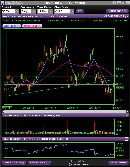Select the Draw Trend radio button
The height and width of the screenshot is (167, 130).
[70, 164]
